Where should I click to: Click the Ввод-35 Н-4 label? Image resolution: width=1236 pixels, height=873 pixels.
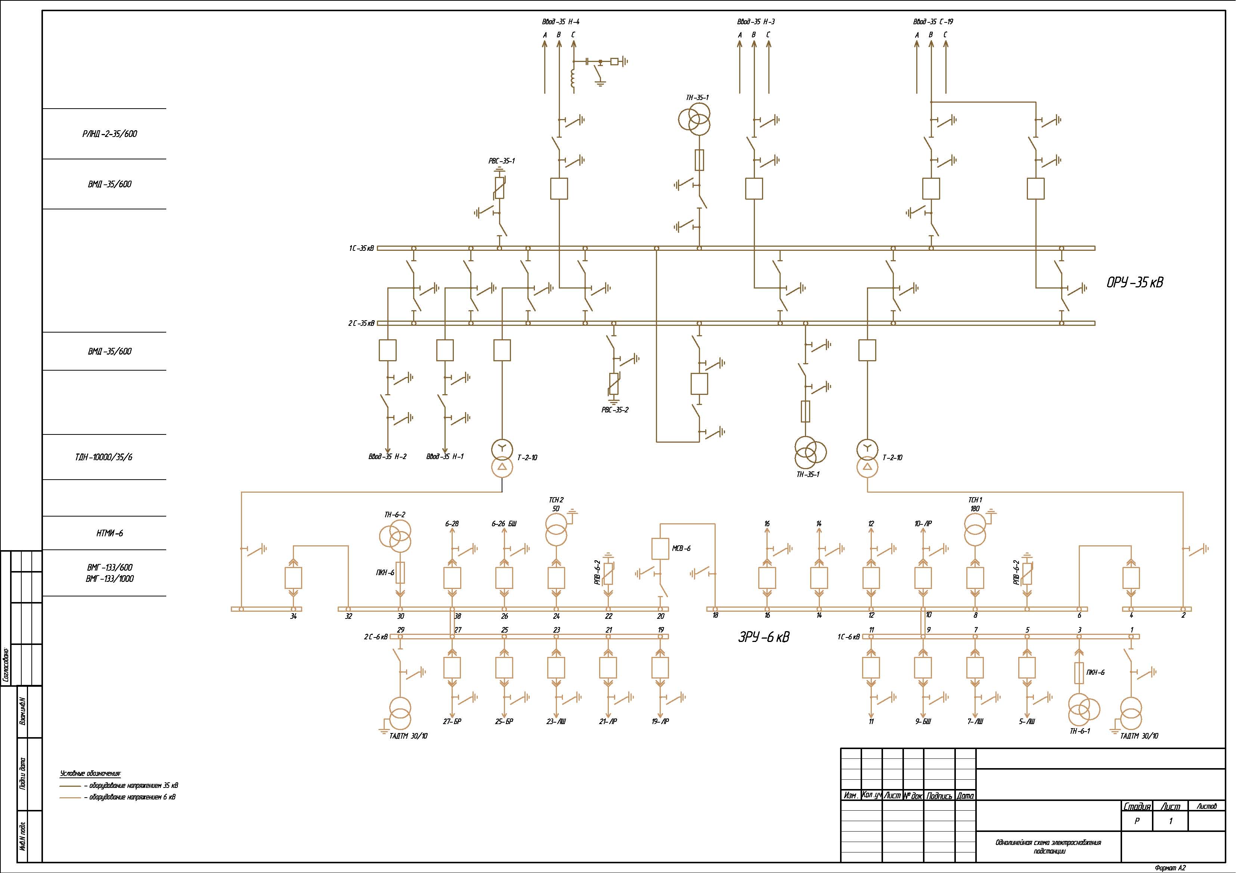coord(560,22)
